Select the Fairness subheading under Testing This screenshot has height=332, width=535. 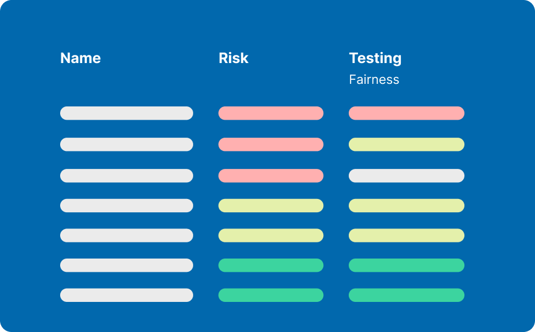coord(374,80)
